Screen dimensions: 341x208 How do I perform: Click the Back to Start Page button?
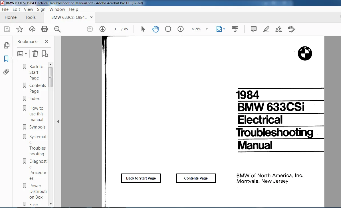point(141,178)
